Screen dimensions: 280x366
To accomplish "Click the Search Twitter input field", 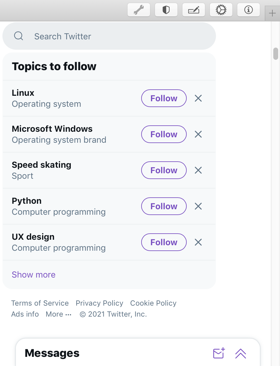I will [116, 36].
